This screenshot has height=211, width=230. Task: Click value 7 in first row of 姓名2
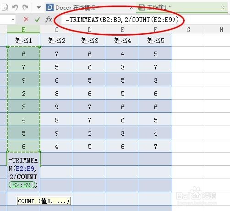57,54
